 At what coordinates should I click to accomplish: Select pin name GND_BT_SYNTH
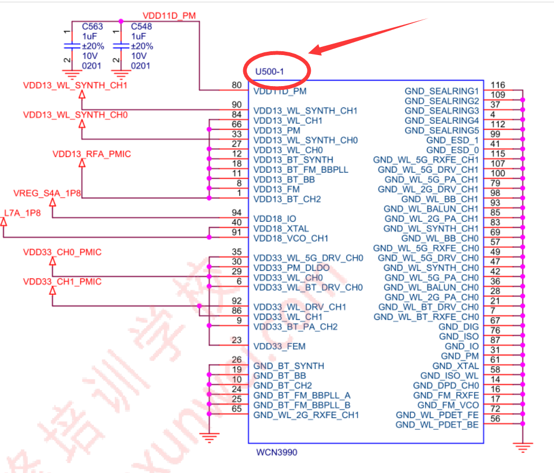(288, 366)
